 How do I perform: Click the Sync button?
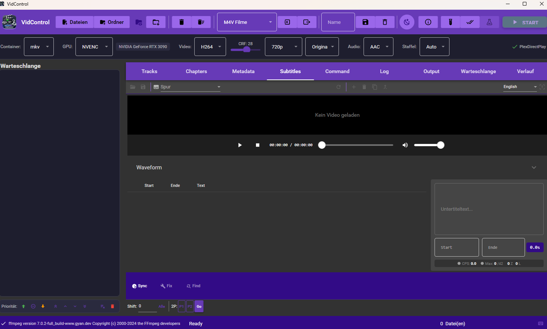pos(140,286)
